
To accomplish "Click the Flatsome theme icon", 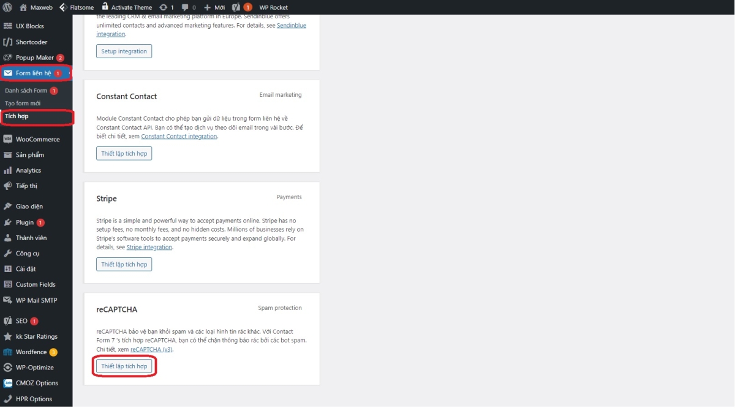I will click(x=64, y=7).
